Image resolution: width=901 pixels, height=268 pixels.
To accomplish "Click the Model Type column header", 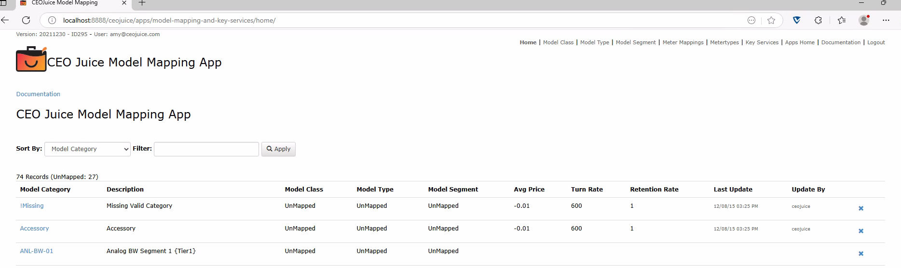I will point(375,190).
